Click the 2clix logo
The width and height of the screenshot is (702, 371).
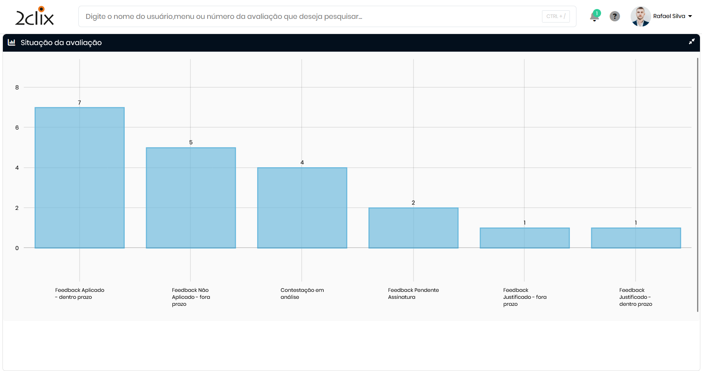pos(34,16)
